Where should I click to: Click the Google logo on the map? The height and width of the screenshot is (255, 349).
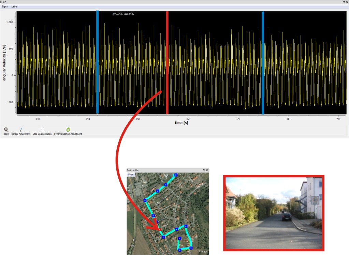[x=203, y=252]
